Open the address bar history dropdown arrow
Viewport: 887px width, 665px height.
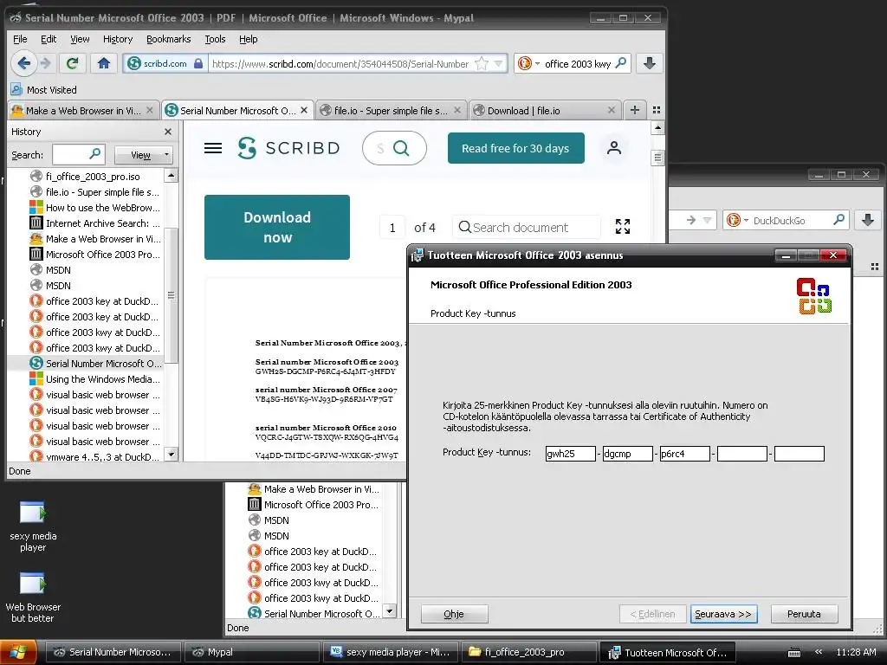click(x=498, y=63)
